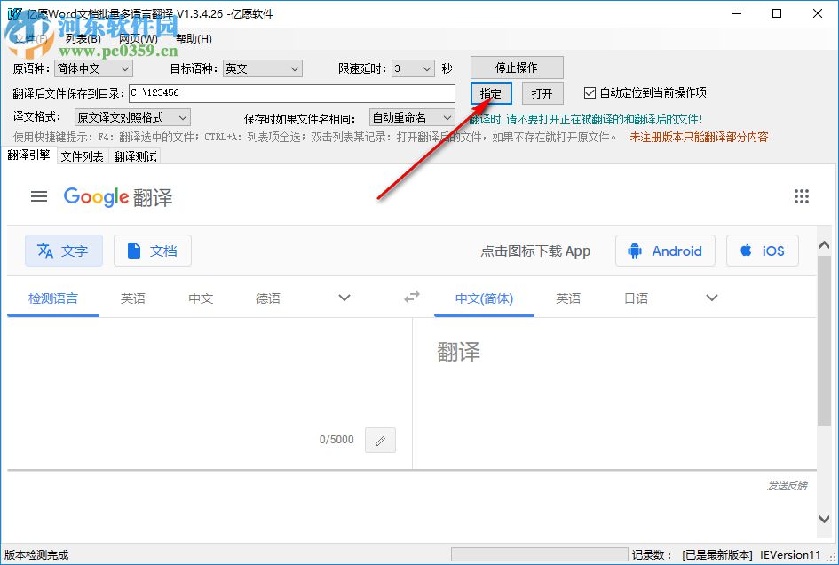
Task: Click the swap languages arrow icon
Action: click(411, 298)
